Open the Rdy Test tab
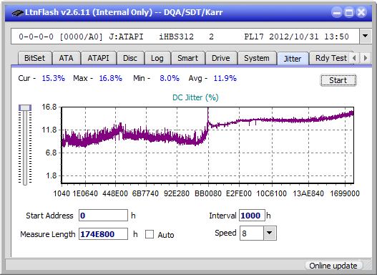The height and width of the screenshot is (275, 377). click(x=331, y=58)
